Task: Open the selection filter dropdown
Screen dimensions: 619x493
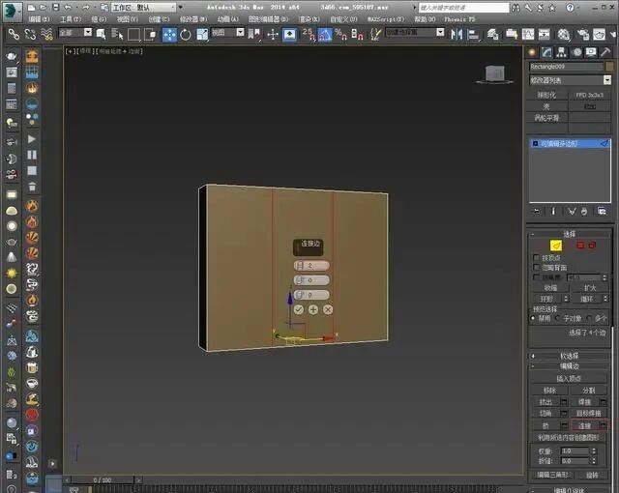Action: click(75, 32)
